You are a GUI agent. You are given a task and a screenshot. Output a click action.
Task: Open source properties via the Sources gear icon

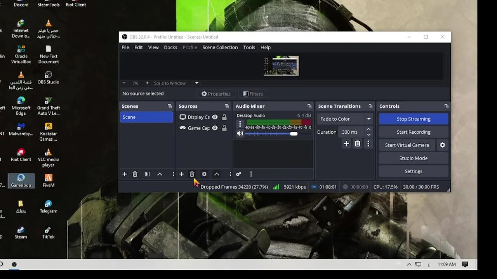204,174
